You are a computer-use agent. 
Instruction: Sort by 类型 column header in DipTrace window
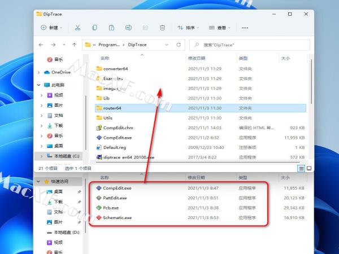(x=243, y=58)
